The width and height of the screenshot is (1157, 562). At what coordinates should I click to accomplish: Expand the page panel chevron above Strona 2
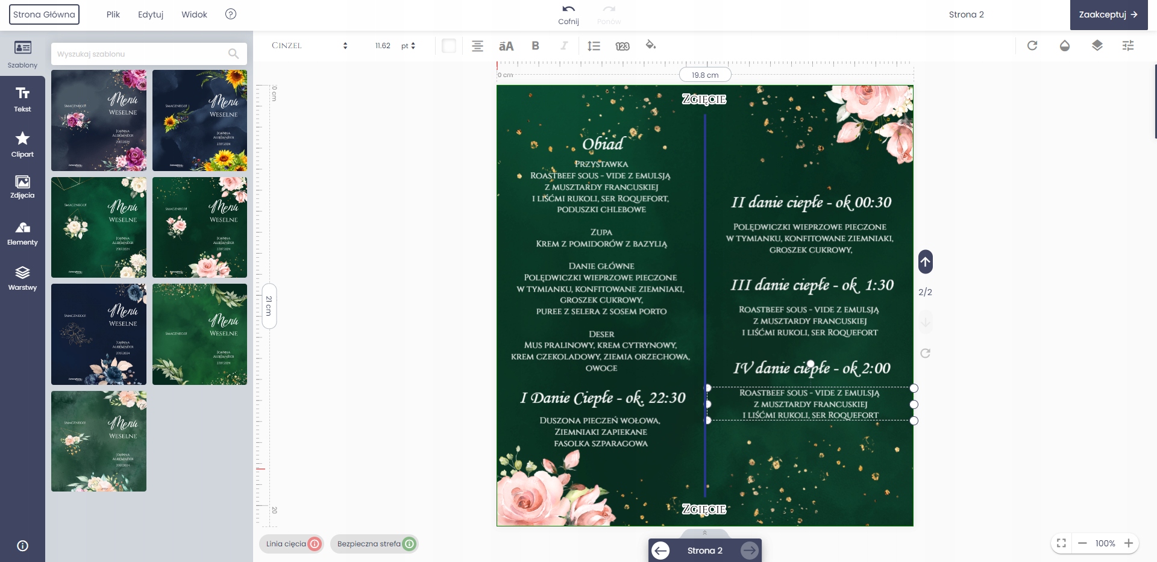(704, 533)
